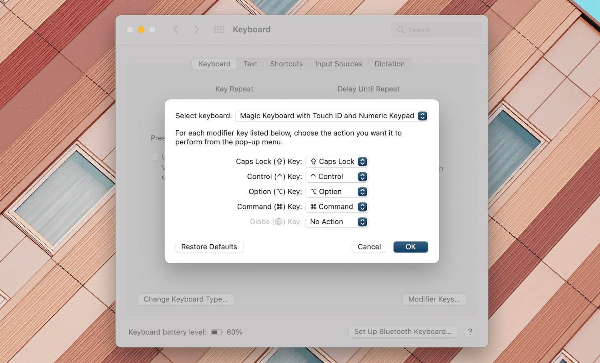Open the Input Sources tab

click(338, 64)
